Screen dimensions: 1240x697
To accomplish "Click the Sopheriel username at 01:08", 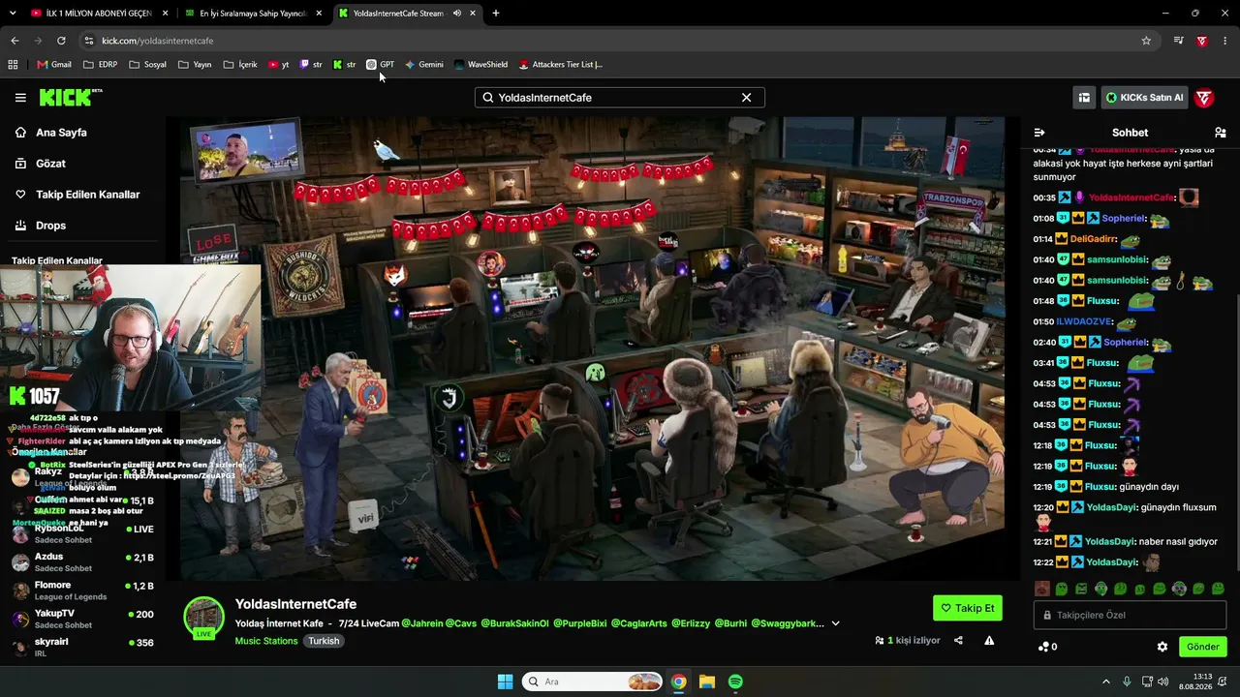I will click(x=1124, y=219).
